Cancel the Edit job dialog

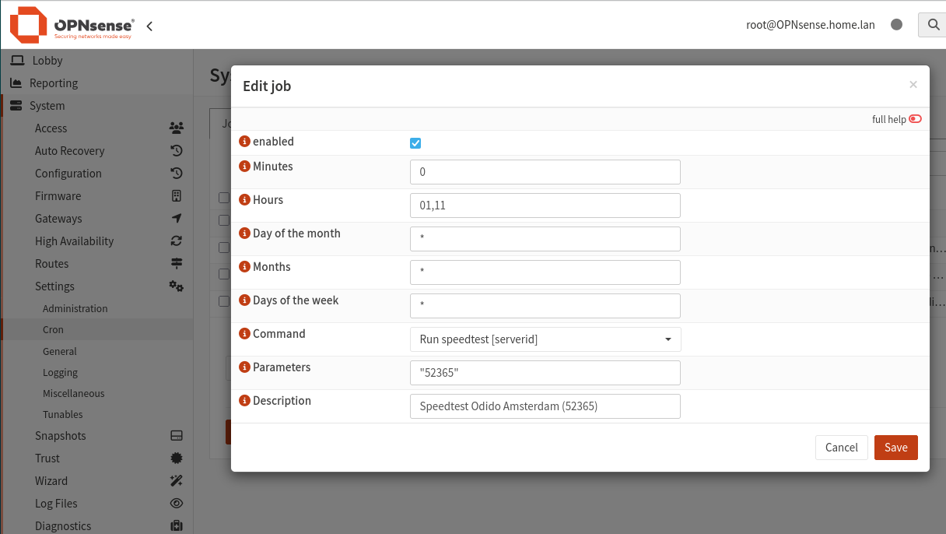coord(842,448)
